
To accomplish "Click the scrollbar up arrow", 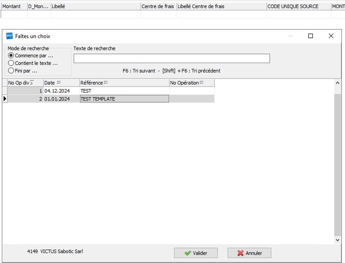I will click(337, 83).
